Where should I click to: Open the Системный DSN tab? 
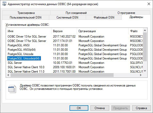click(67, 18)
